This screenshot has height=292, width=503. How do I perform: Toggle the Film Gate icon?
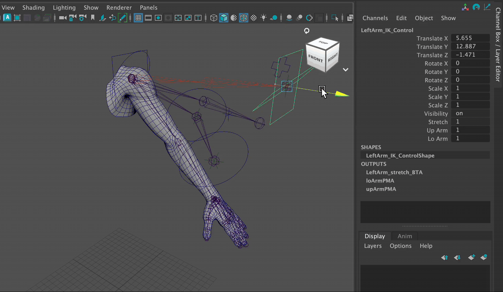[x=148, y=18]
